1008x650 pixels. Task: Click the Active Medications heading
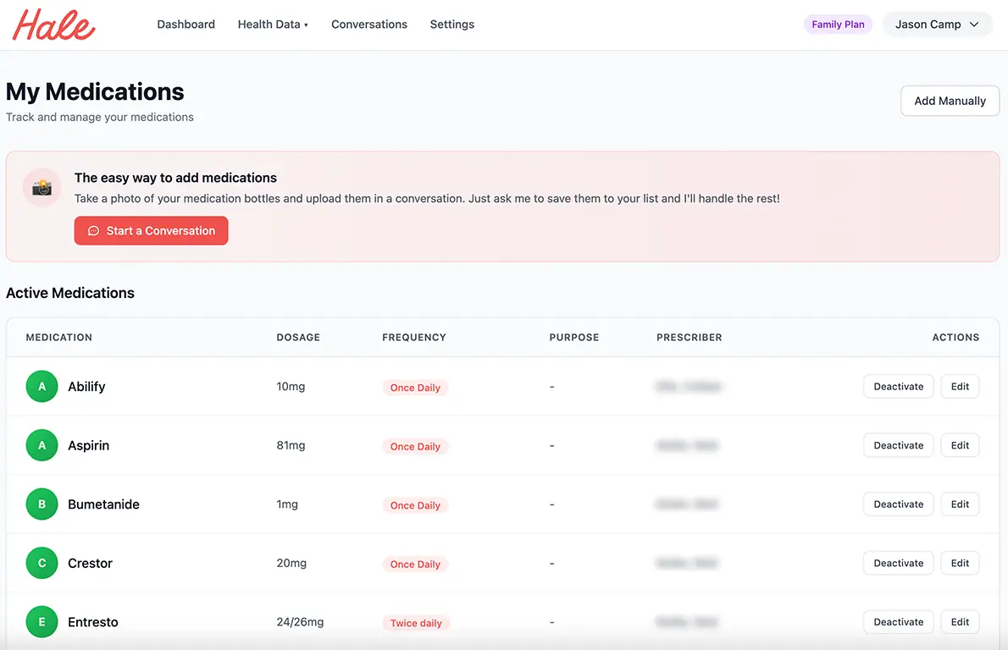pos(70,293)
